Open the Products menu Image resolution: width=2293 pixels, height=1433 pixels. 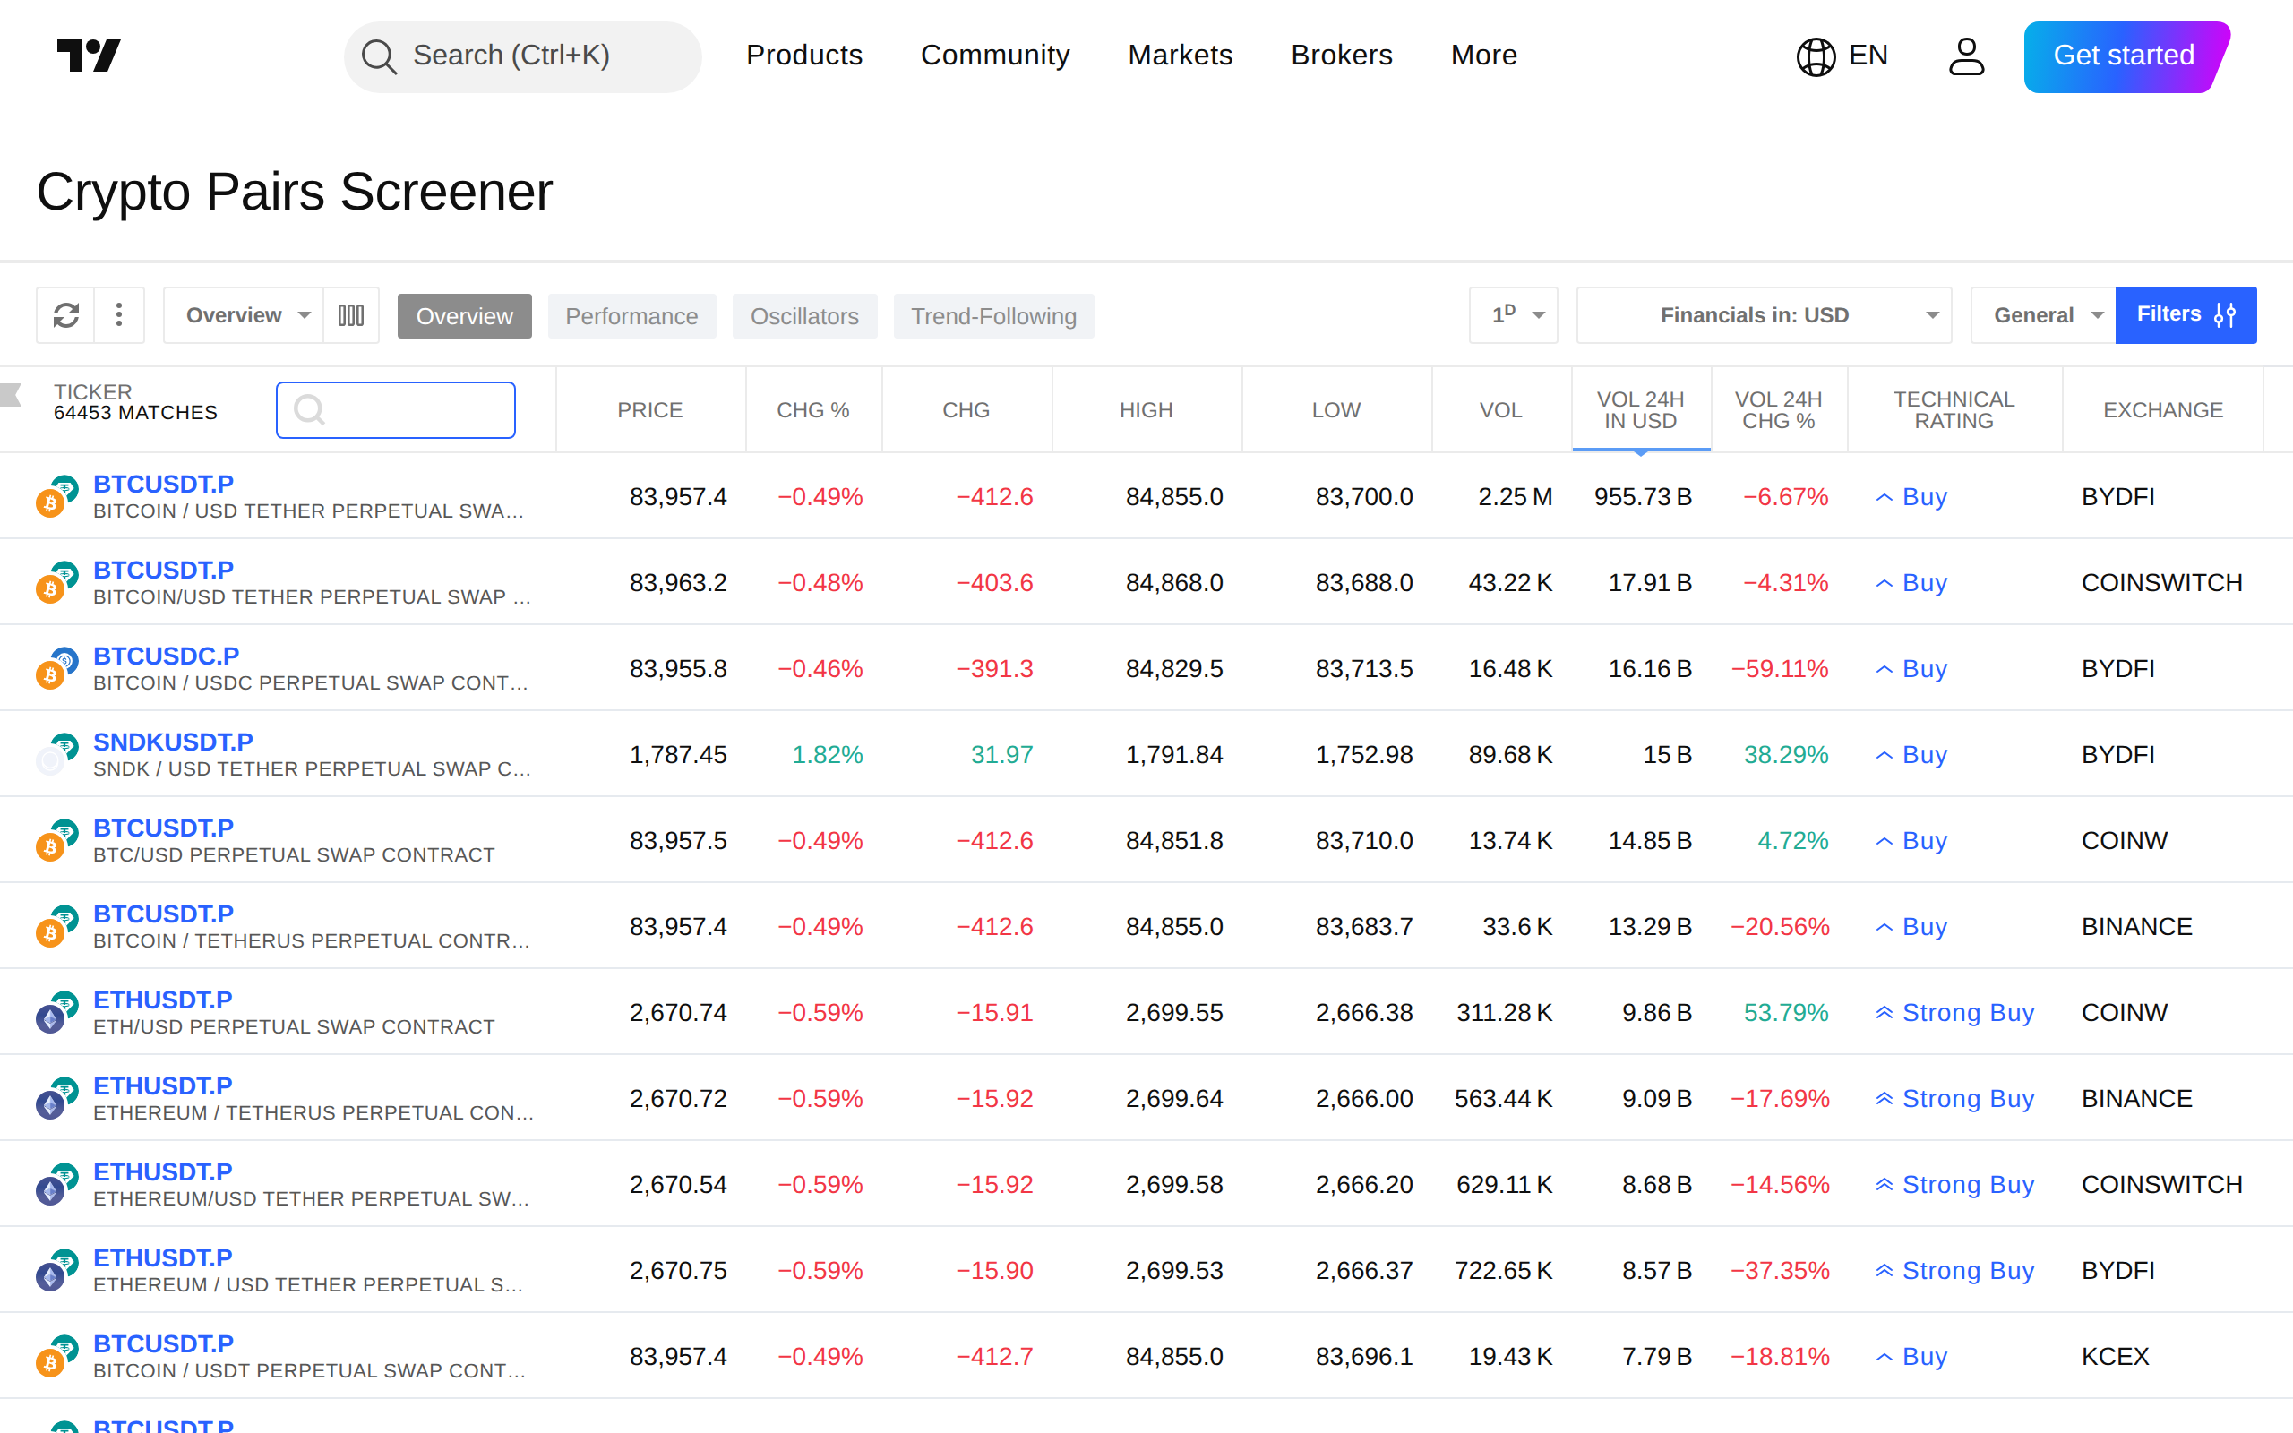click(804, 55)
